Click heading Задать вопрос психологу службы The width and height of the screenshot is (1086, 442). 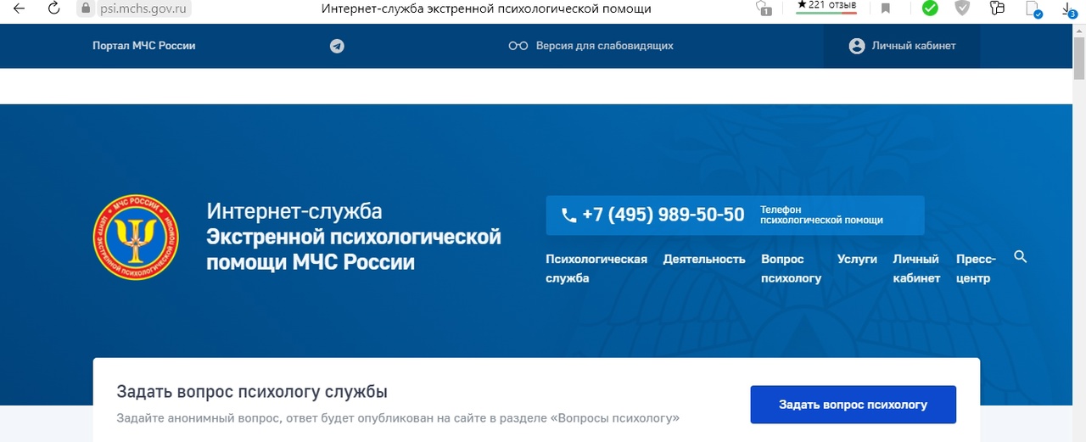coord(252,392)
